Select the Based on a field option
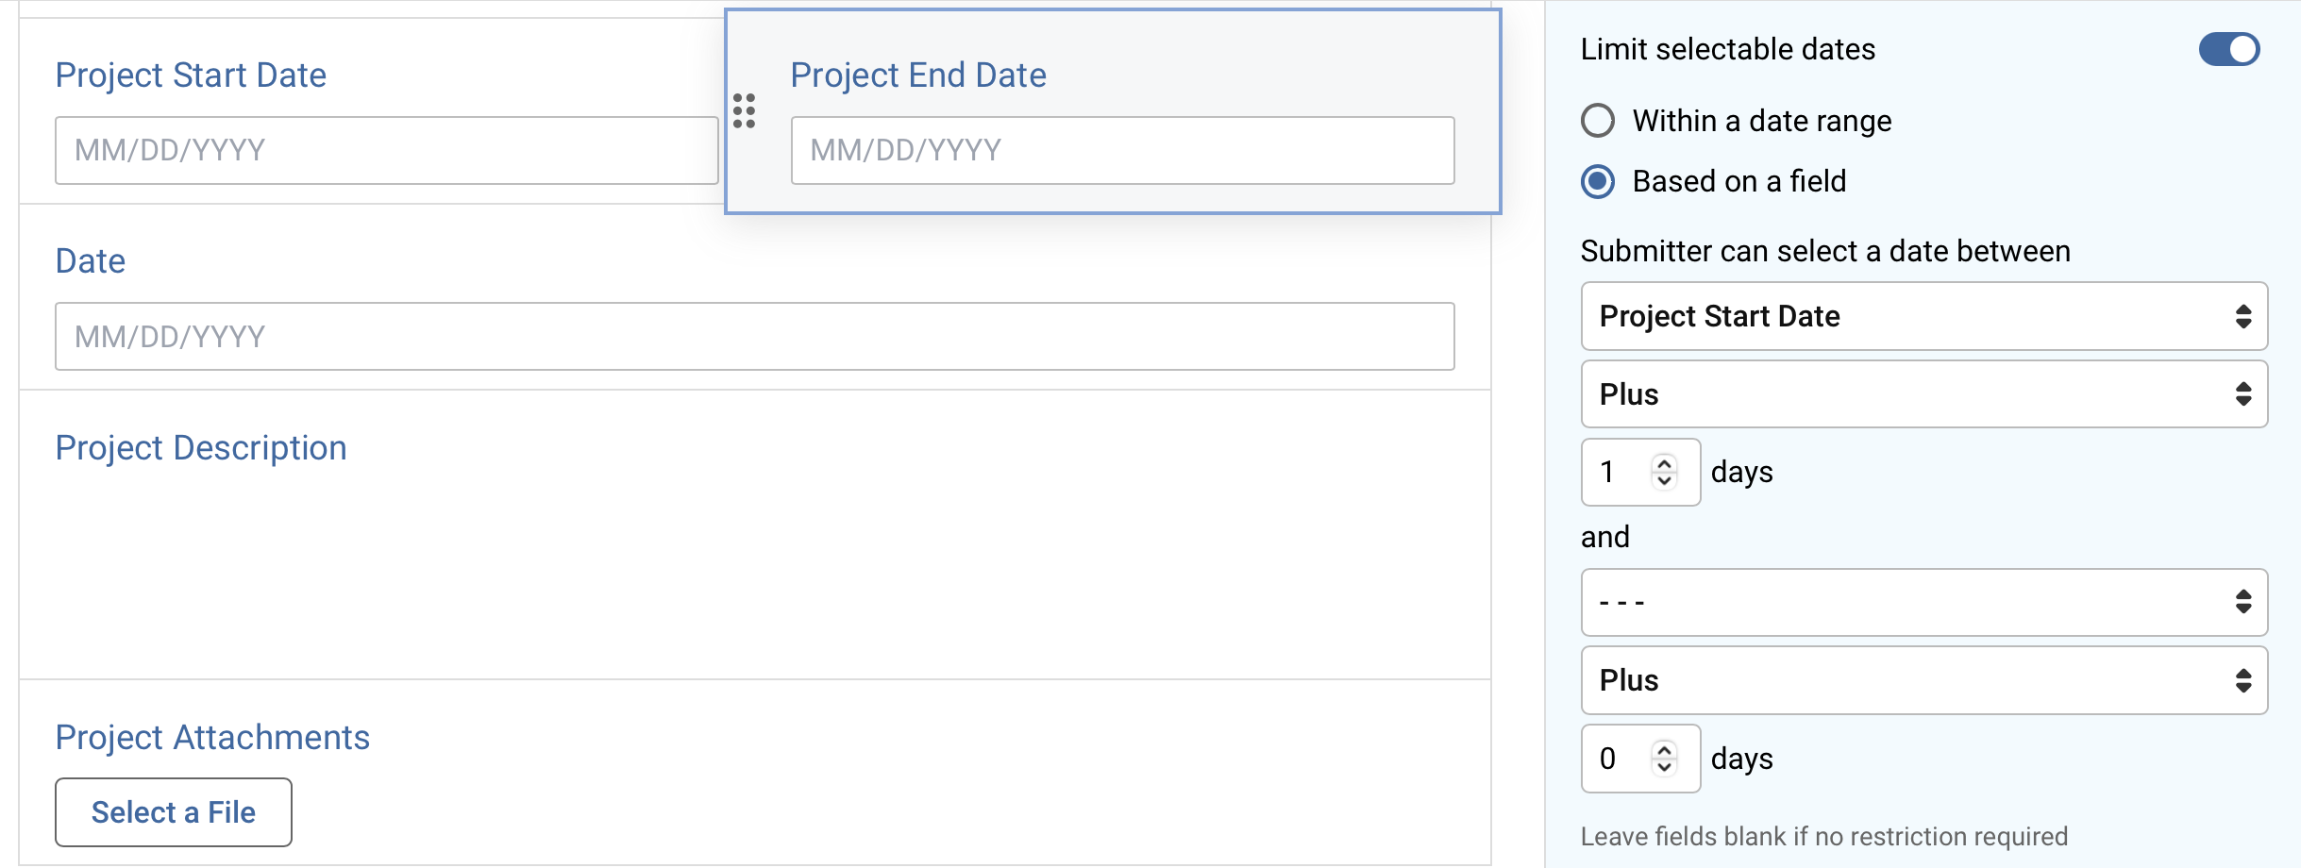This screenshot has width=2301, height=868. pyautogui.click(x=1597, y=182)
